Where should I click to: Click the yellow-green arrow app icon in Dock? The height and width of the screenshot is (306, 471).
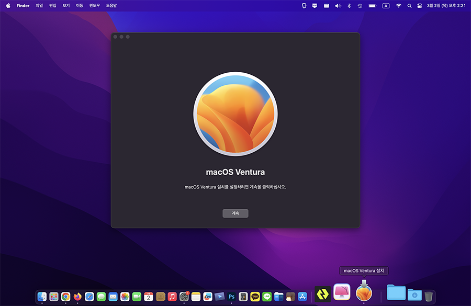click(x=322, y=294)
